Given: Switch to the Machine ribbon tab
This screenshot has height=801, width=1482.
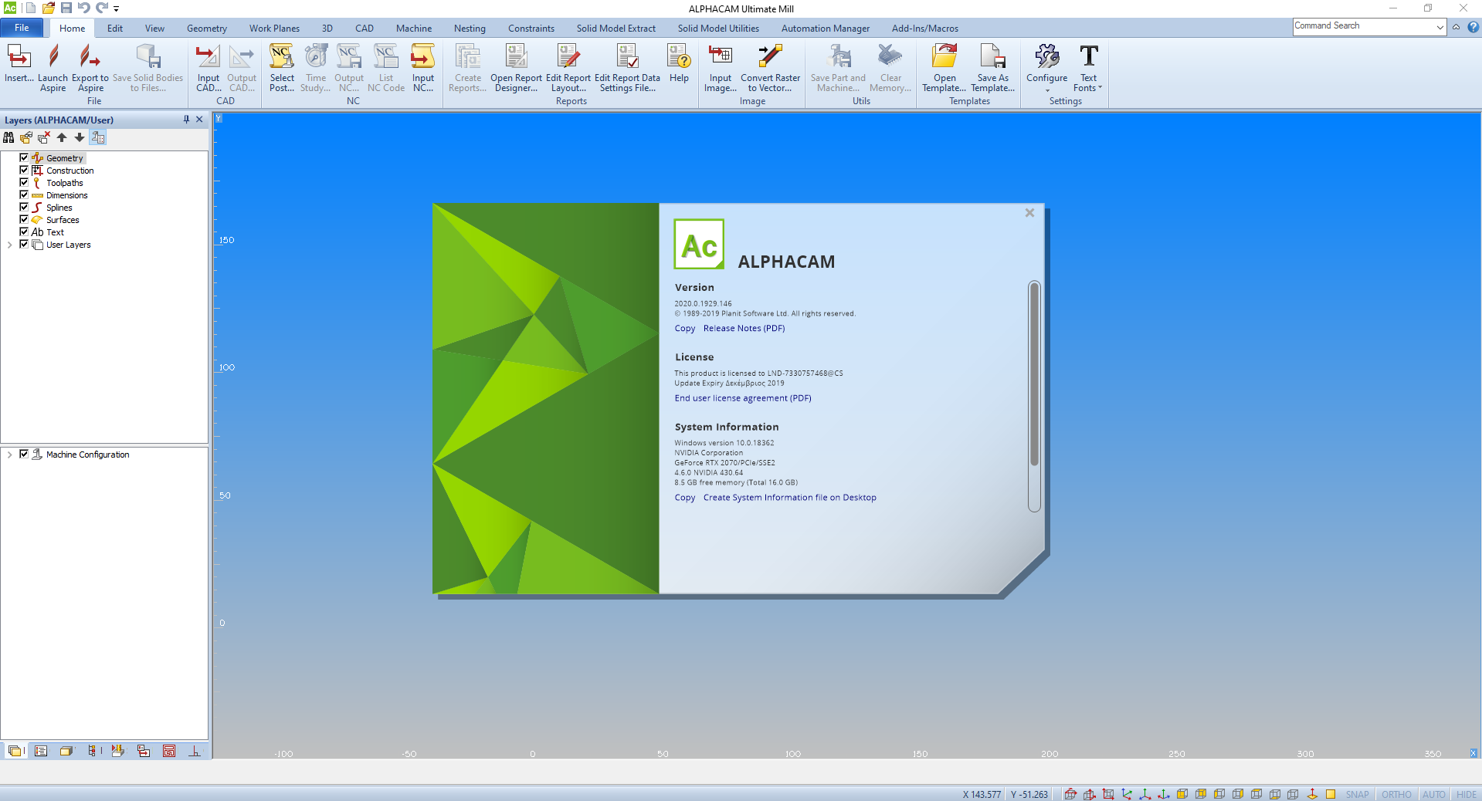Looking at the screenshot, I should (x=414, y=29).
